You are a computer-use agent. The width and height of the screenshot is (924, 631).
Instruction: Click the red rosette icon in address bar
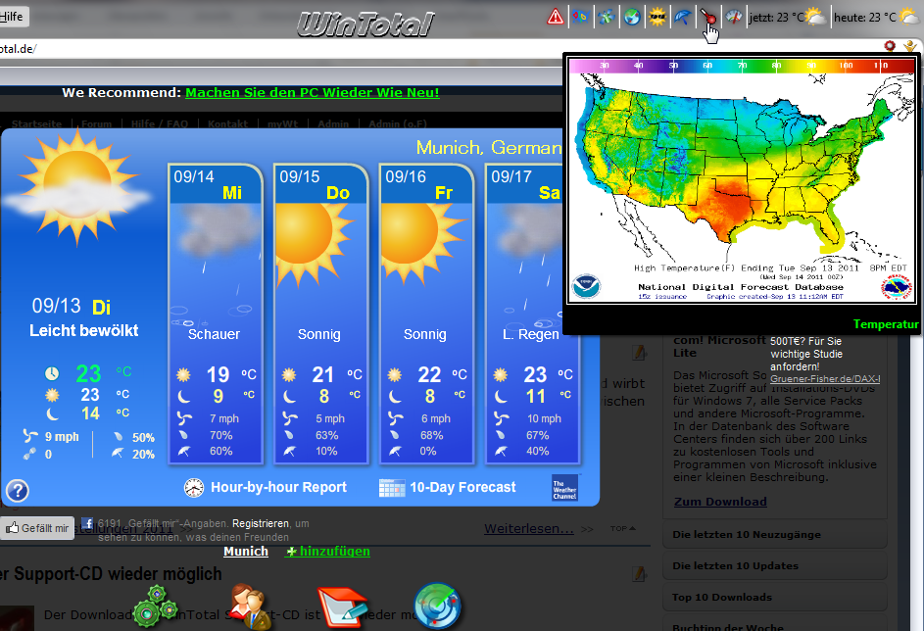pyautogui.click(x=890, y=45)
